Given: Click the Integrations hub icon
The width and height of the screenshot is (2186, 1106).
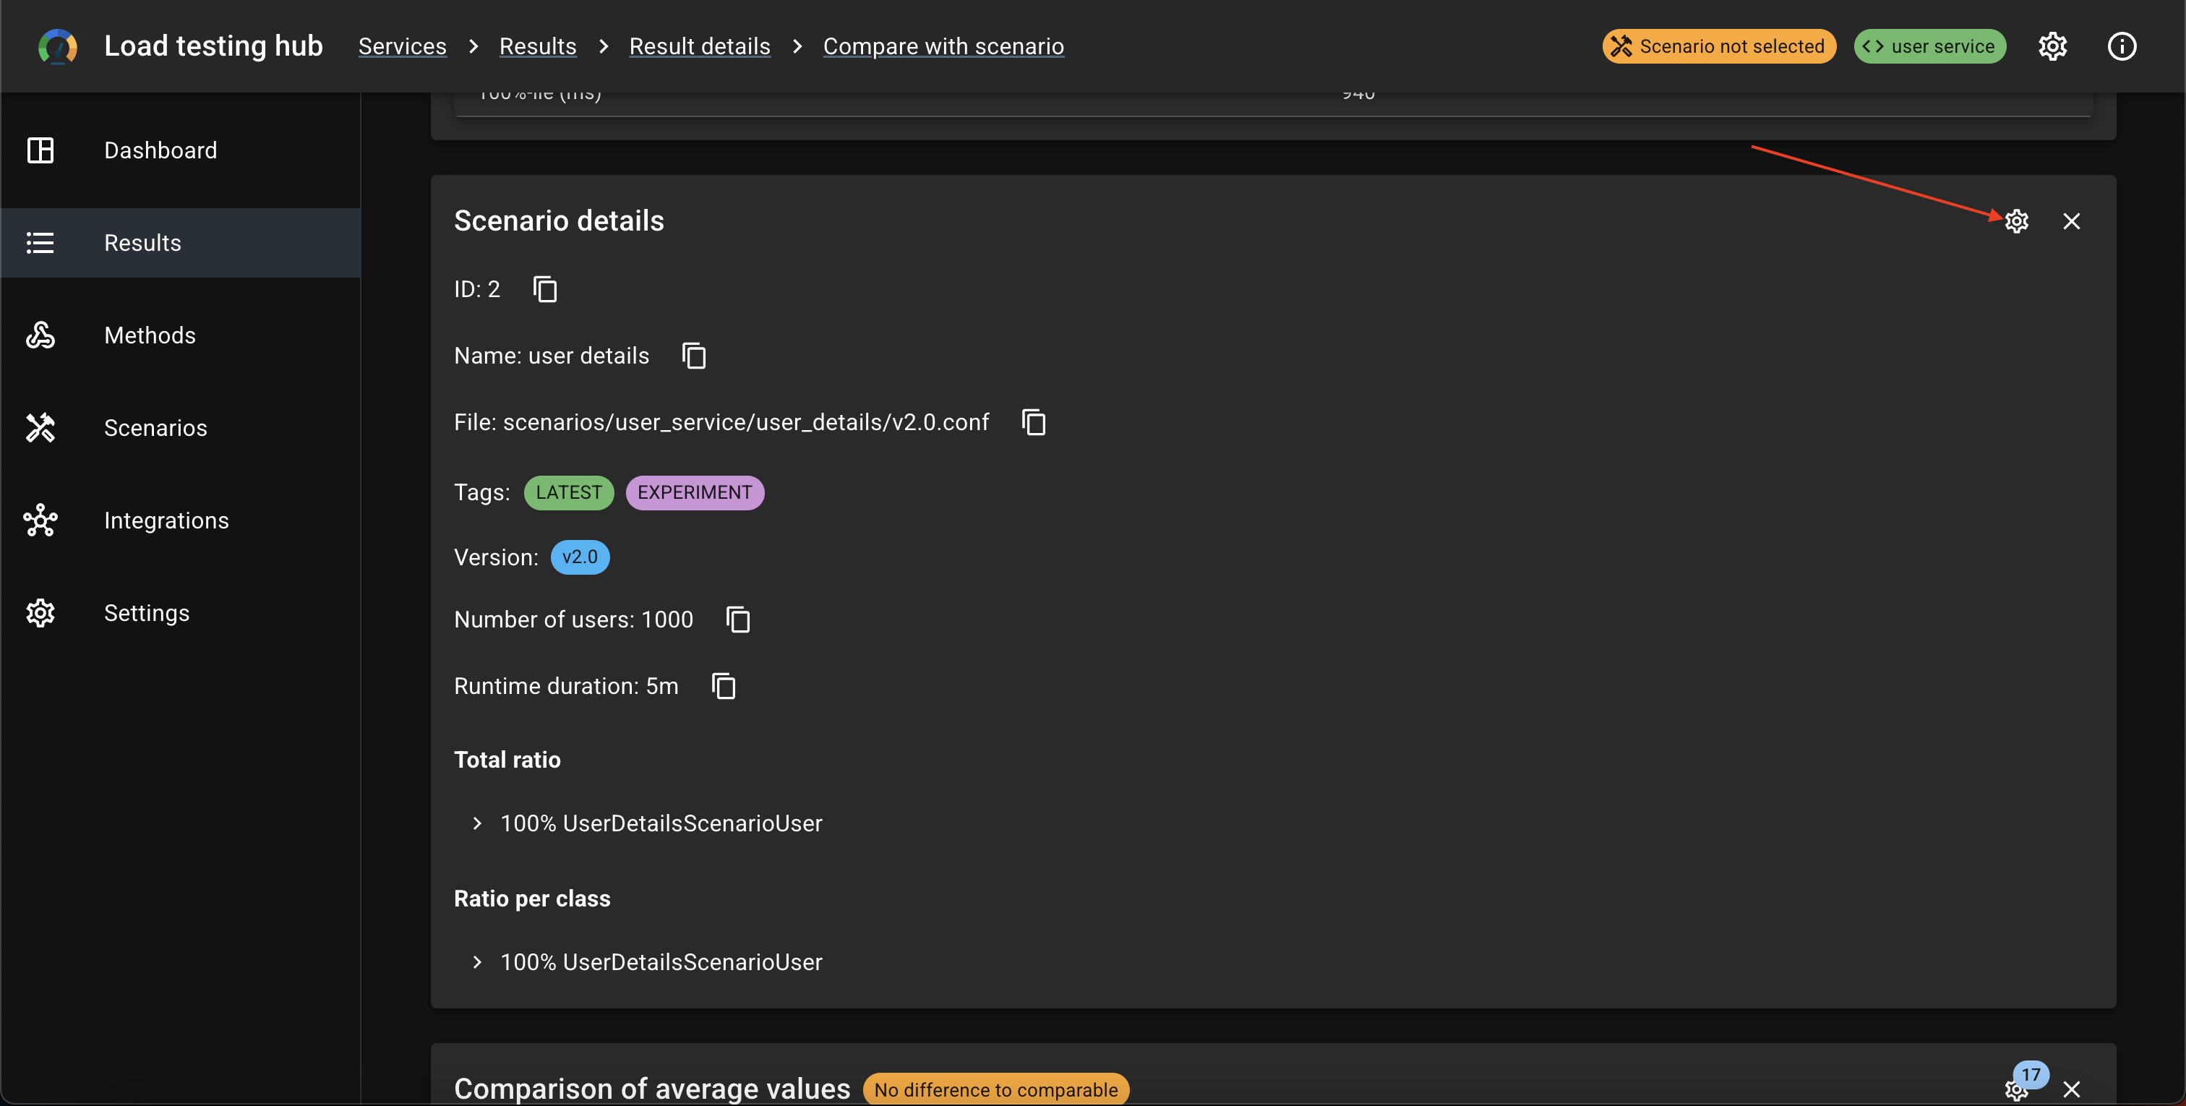Looking at the screenshot, I should pyautogui.click(x=40, y=520).
